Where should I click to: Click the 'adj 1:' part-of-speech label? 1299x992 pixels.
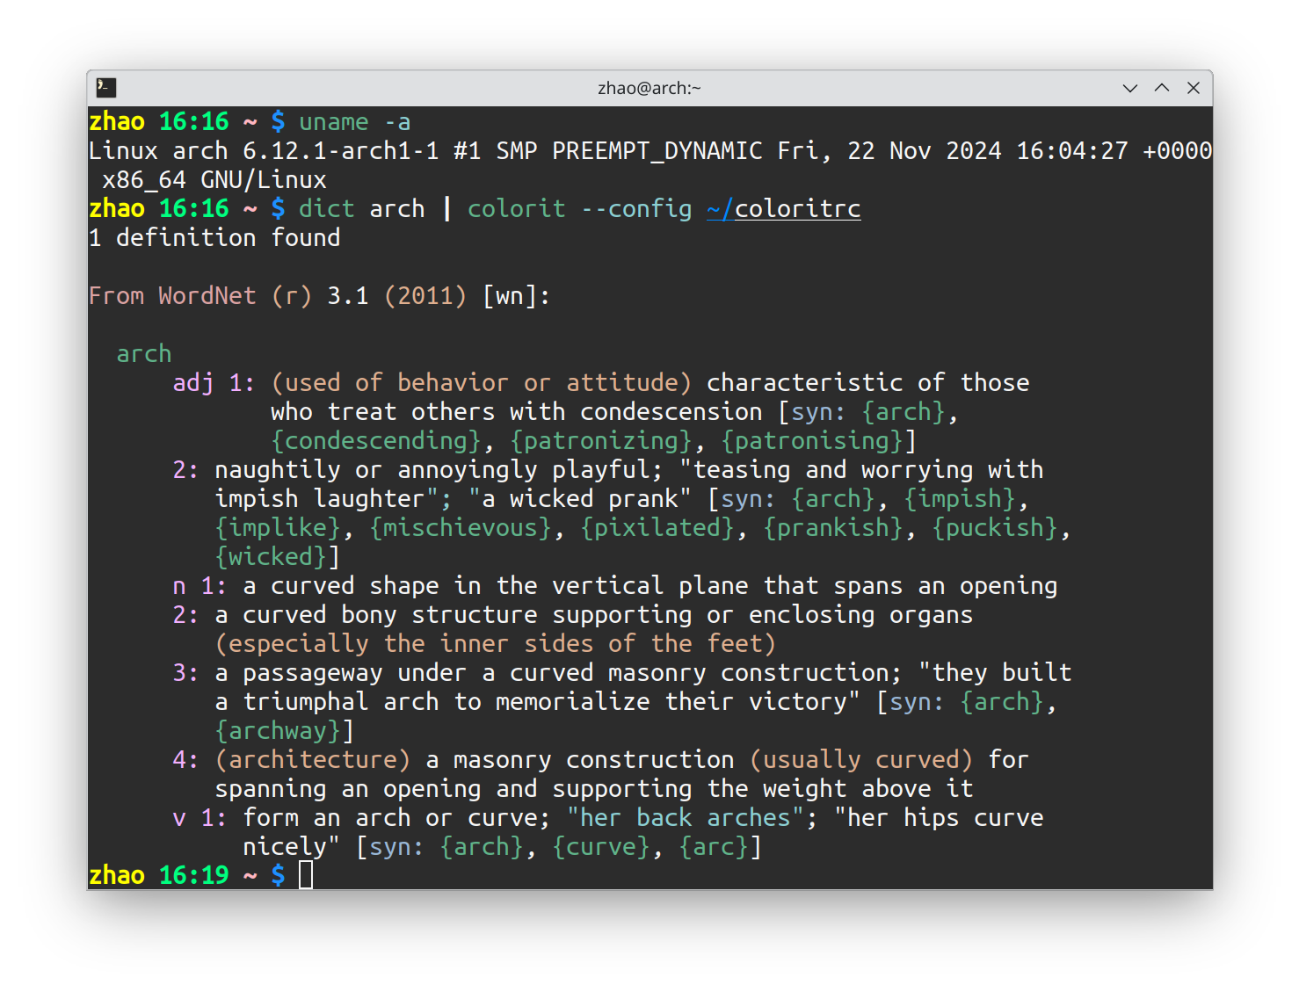pyautogui.click(x=214, y=382)
